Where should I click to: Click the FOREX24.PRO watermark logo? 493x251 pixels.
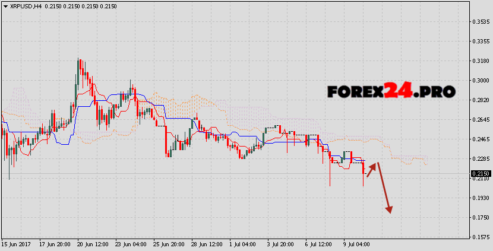[x=391, y=91]
